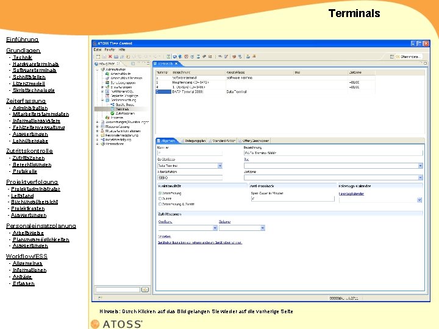Click the Geräteverwaltung node icon
Screen dimensions: 439x329
[107, 100]
